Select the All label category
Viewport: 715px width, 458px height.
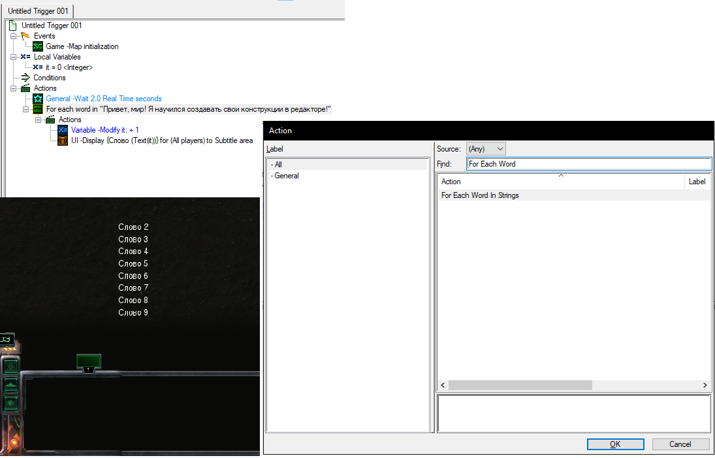tap(347, 165)
